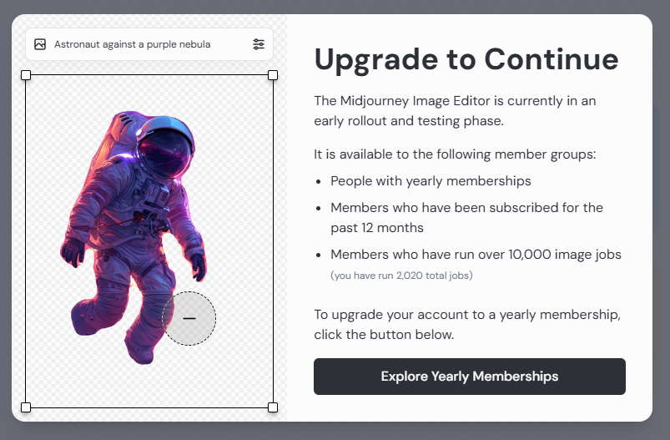Select the top-right crop handle

[273, 75]
